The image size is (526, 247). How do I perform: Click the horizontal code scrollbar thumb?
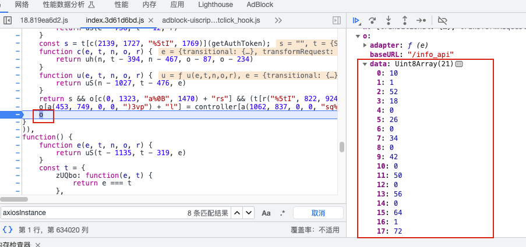[x=14, y=199]
